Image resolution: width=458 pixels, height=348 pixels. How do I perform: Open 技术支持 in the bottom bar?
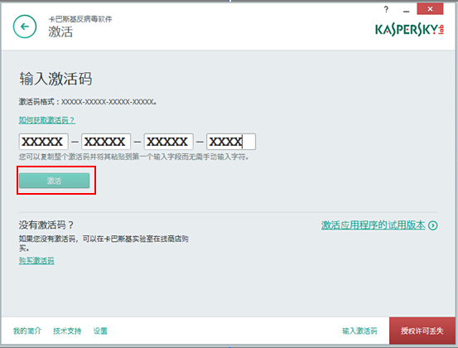(67, 331)
